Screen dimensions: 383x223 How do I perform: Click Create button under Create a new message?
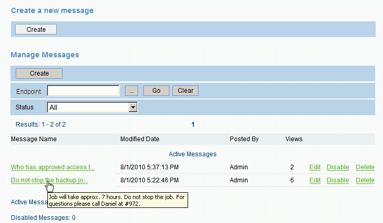click(x=36, y=30)
